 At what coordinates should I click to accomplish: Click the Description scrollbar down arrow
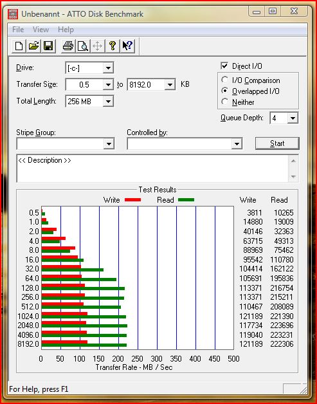293,177
